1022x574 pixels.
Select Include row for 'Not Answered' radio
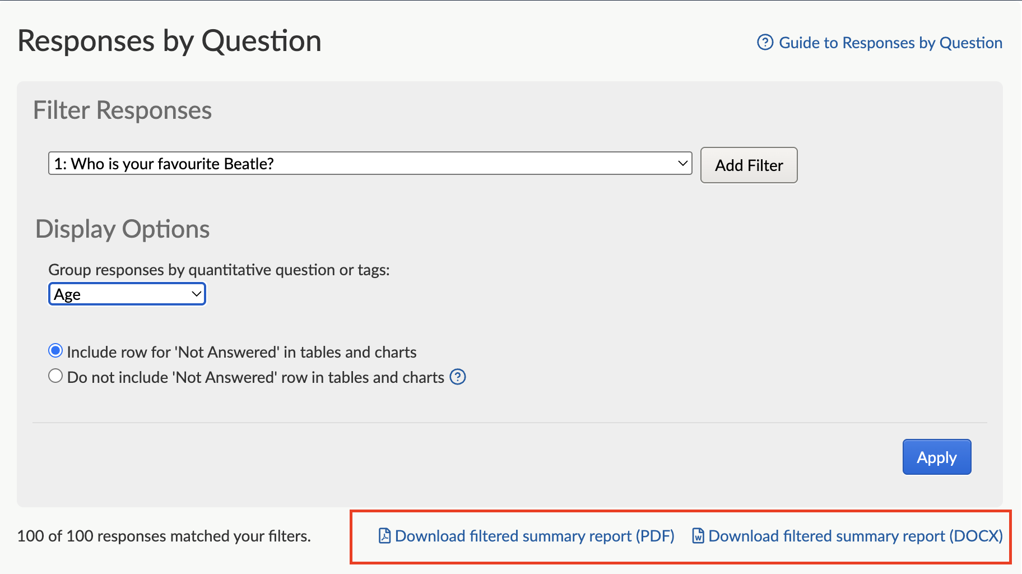pyautogui.click(x=55, y=351)
